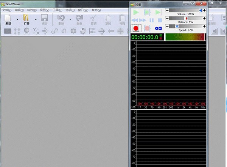Click the Volume slider speaker handle
The width and height of the screenshot is (227, 167).
(201, 10)
